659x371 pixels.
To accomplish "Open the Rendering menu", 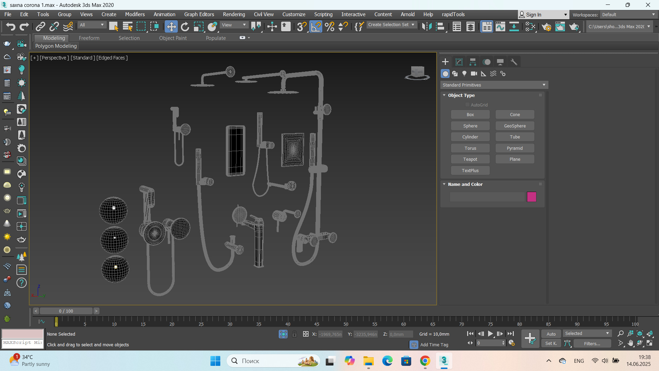I will pos(234,14).
